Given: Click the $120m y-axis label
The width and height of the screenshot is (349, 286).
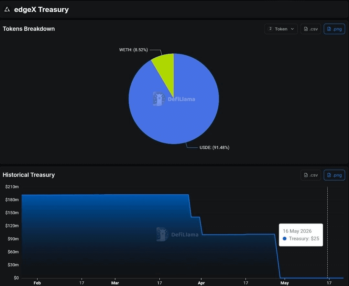Looking at the screenshot, I should [12, 226].
